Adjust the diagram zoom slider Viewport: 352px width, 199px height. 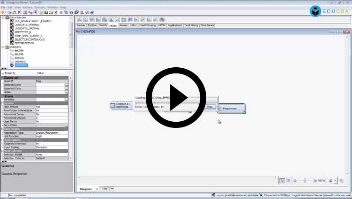(305, 181)
